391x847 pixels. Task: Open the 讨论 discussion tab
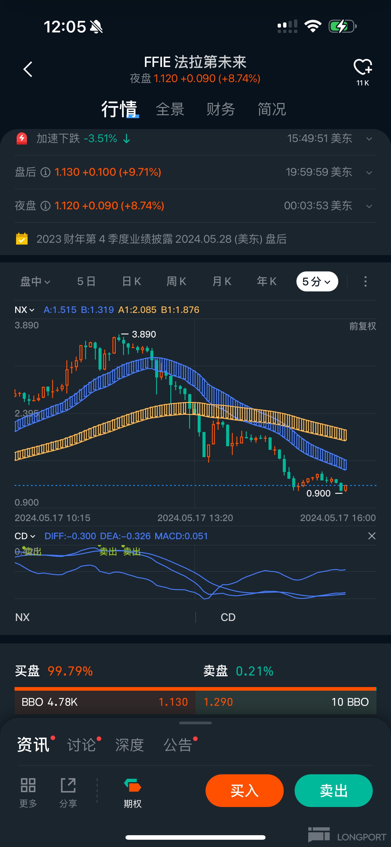pyautogui.click(x=82, y=745)
